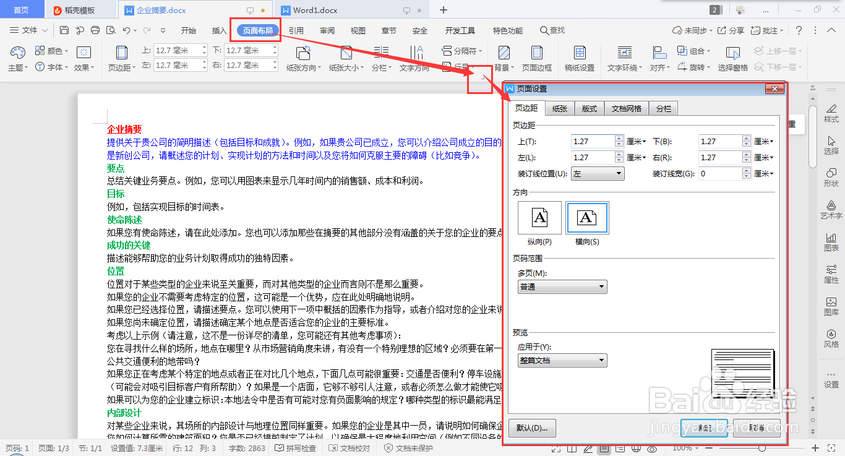
Task: Click the Undo arrow icon
Action: (126, 30)
